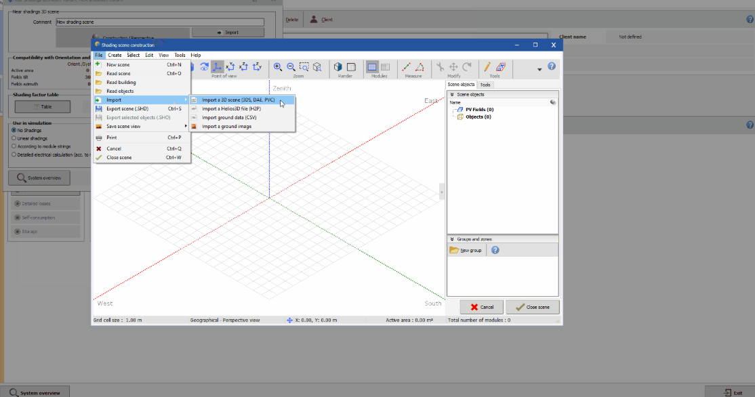Click the shading column icon in Scene objects header

click(553, 102)
